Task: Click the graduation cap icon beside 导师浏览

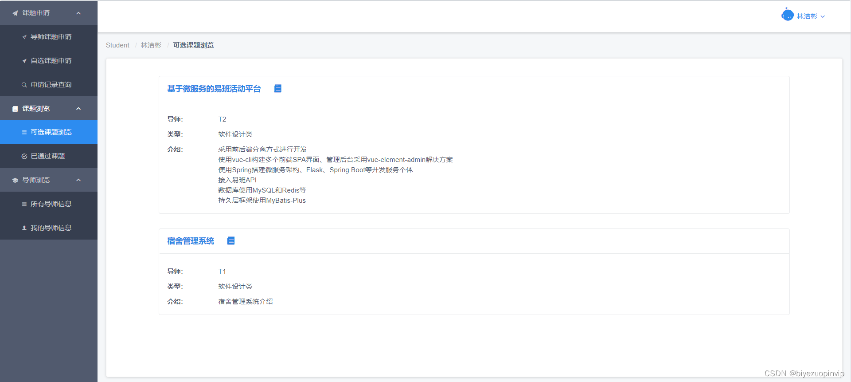Action: (x=15, y=180)
